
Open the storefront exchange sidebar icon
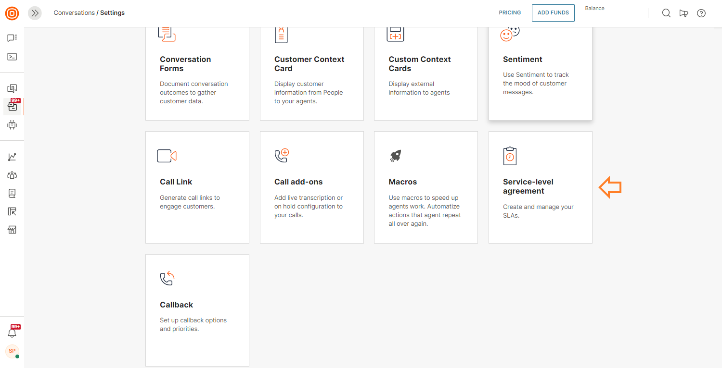[x=12, y=230]
